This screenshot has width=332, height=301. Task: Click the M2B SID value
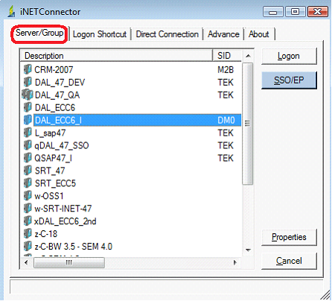pos(226,70)
